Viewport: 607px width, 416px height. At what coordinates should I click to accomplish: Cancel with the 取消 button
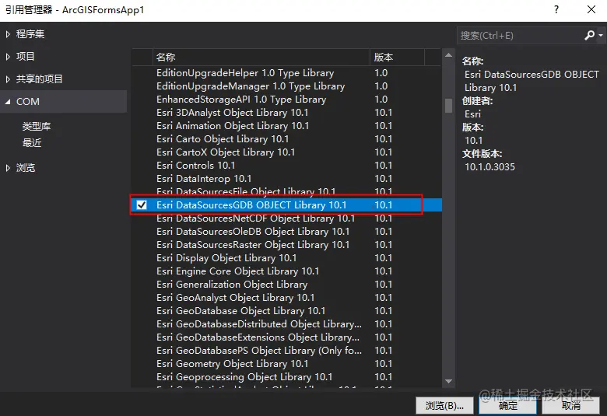click(x=570, y=406)
